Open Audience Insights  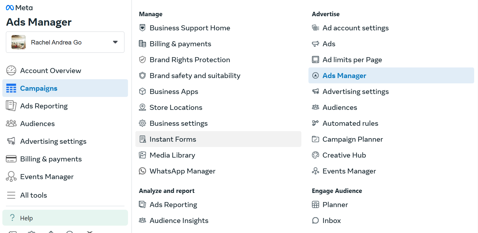(218, 221)
